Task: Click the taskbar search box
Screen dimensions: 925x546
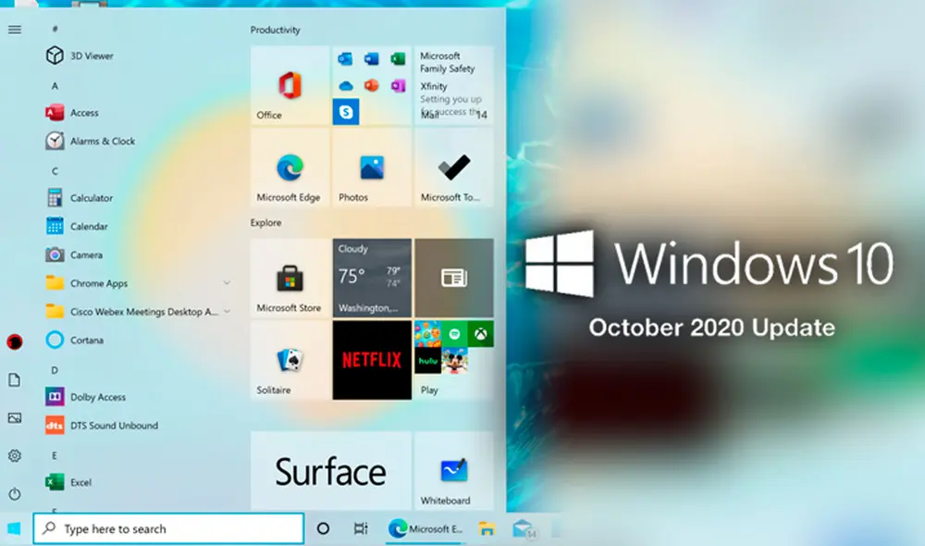Action: [x=166, y=528]
